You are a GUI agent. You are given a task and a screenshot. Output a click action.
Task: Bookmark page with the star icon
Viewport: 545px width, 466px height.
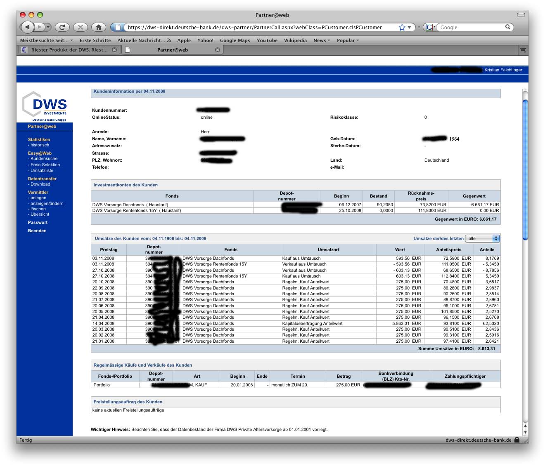coord(402,27)
